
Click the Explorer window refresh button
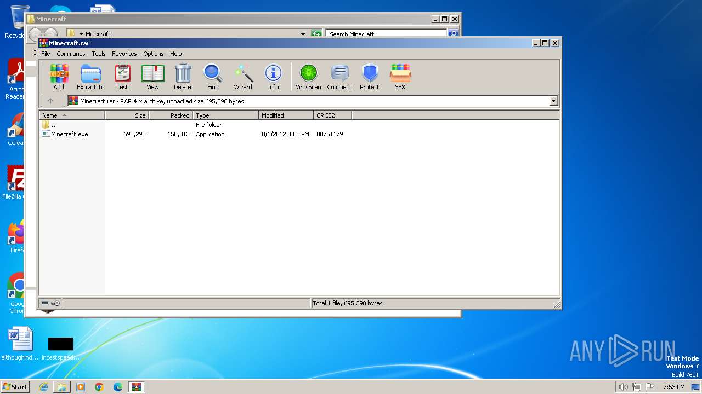coord(316,34)
